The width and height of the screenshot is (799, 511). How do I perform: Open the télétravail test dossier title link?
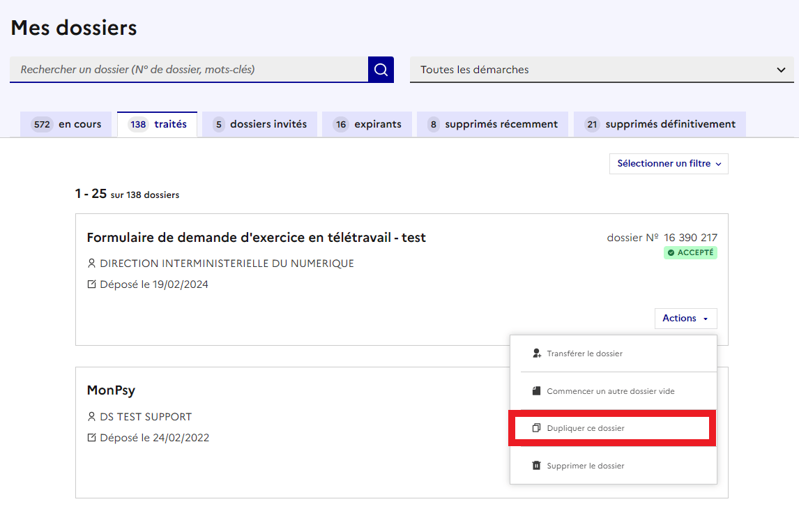click(x=256, y=238)
